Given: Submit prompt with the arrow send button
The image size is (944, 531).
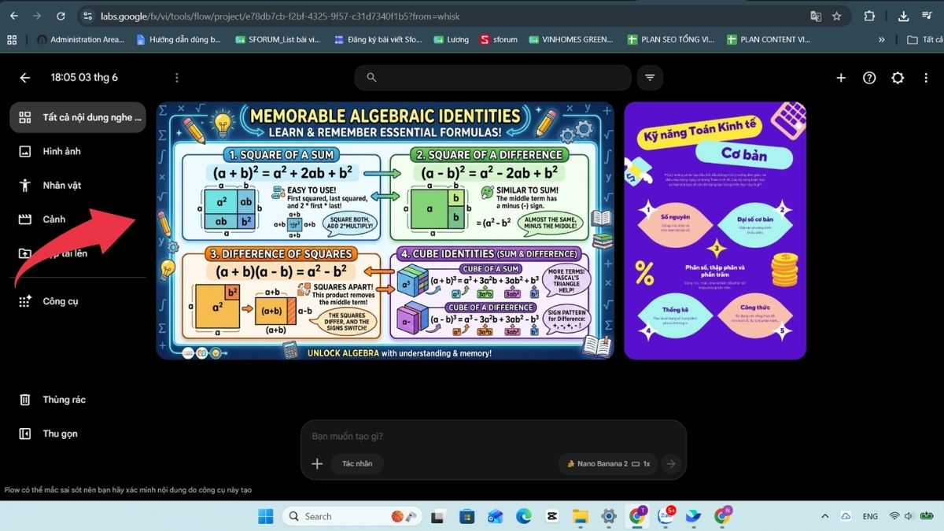Looking at the screenshot, I should (x=671, y=464).
